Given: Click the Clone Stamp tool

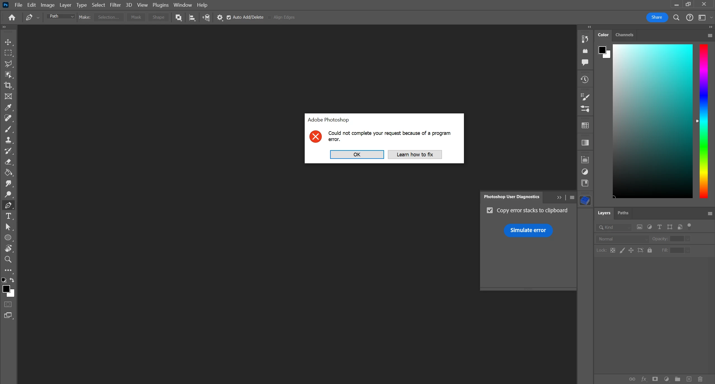Looking at the screenshot, I should click(x=8, y=140).
